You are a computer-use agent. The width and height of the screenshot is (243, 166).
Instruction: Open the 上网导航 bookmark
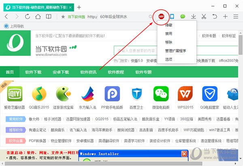pos(14,26)
